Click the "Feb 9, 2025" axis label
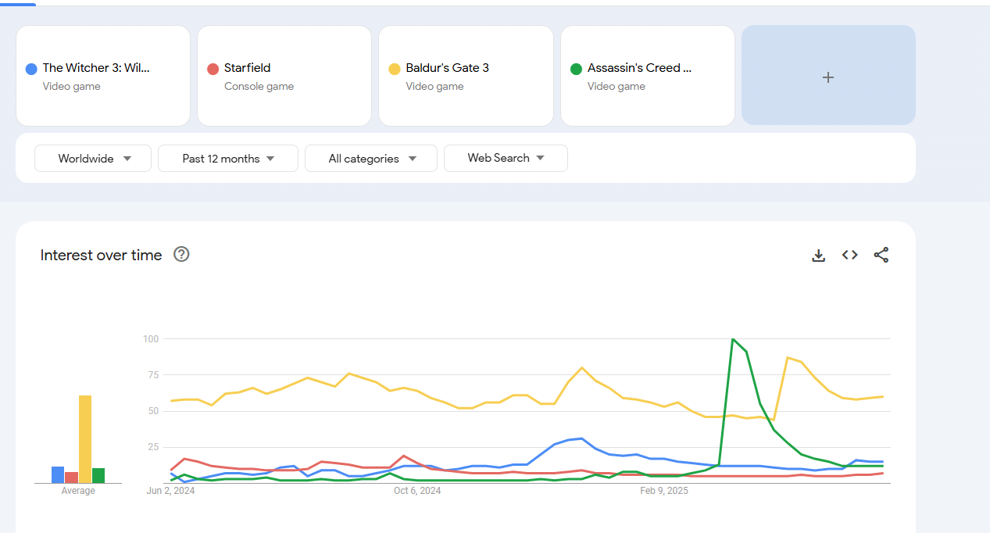Viewport: 990px width, 533px height. 664,491
